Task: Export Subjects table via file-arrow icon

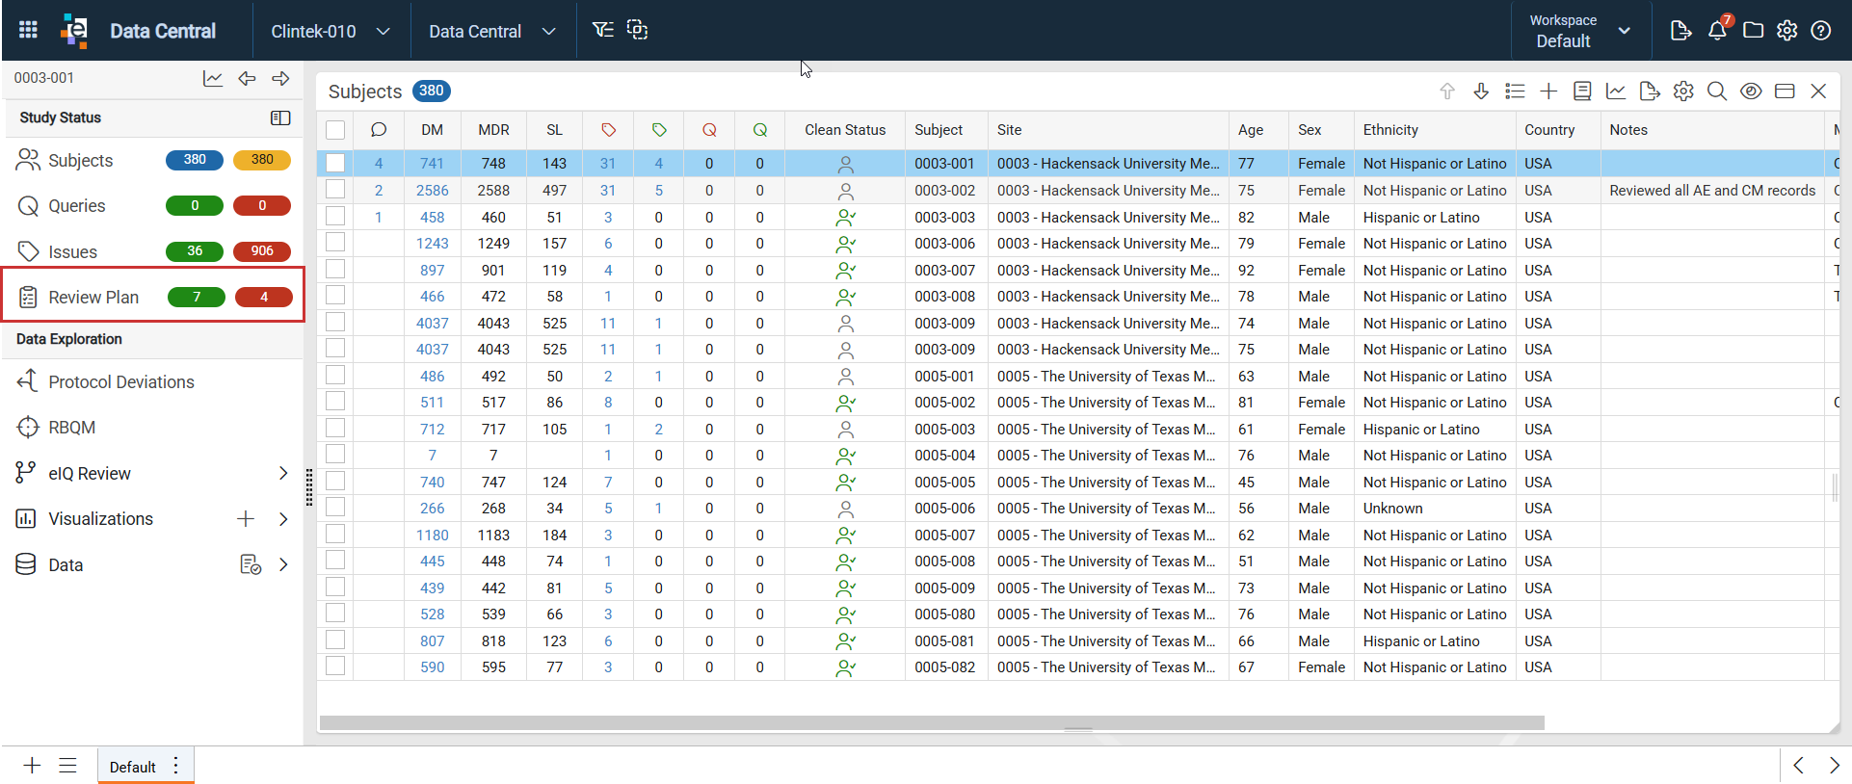Action: [1650, 91]
